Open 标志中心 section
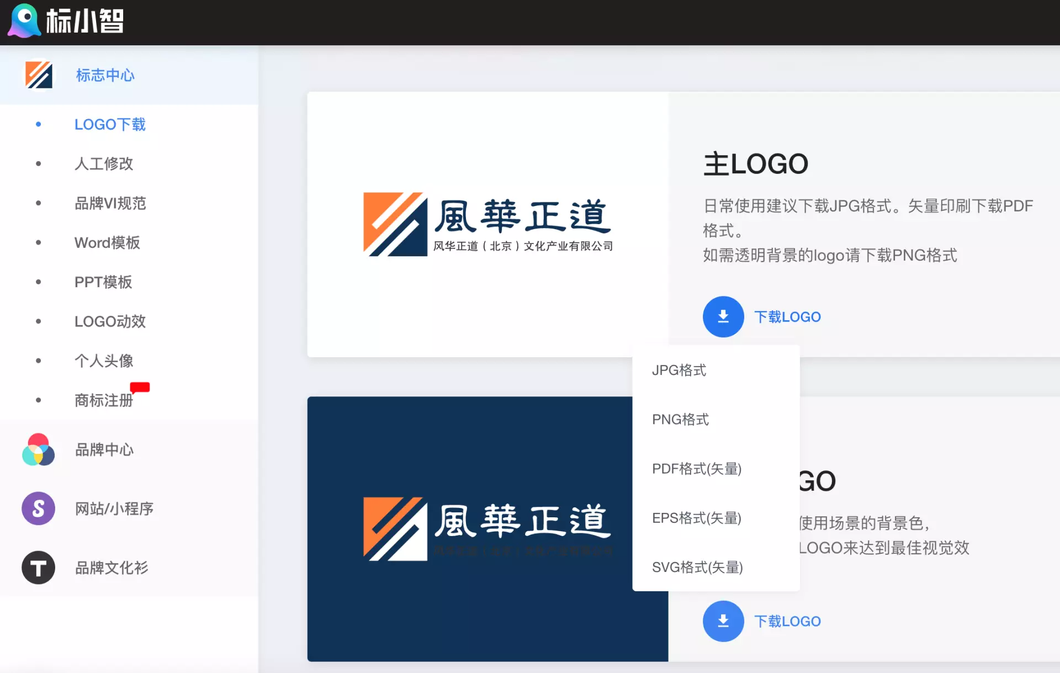 pos(129,75)
